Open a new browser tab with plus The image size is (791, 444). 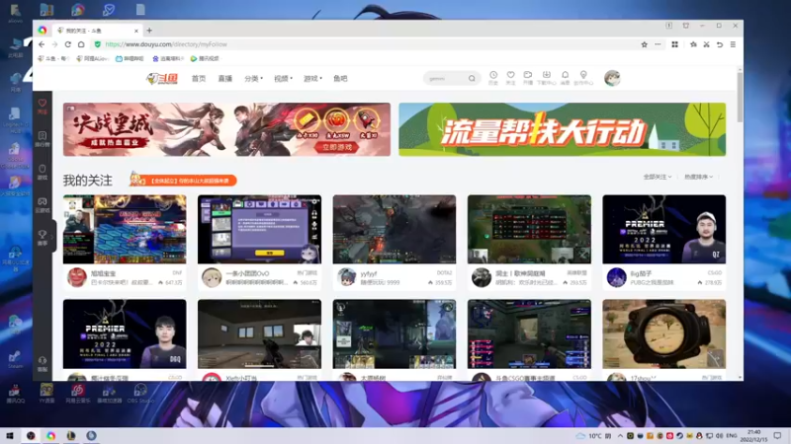tap(149, 31)
